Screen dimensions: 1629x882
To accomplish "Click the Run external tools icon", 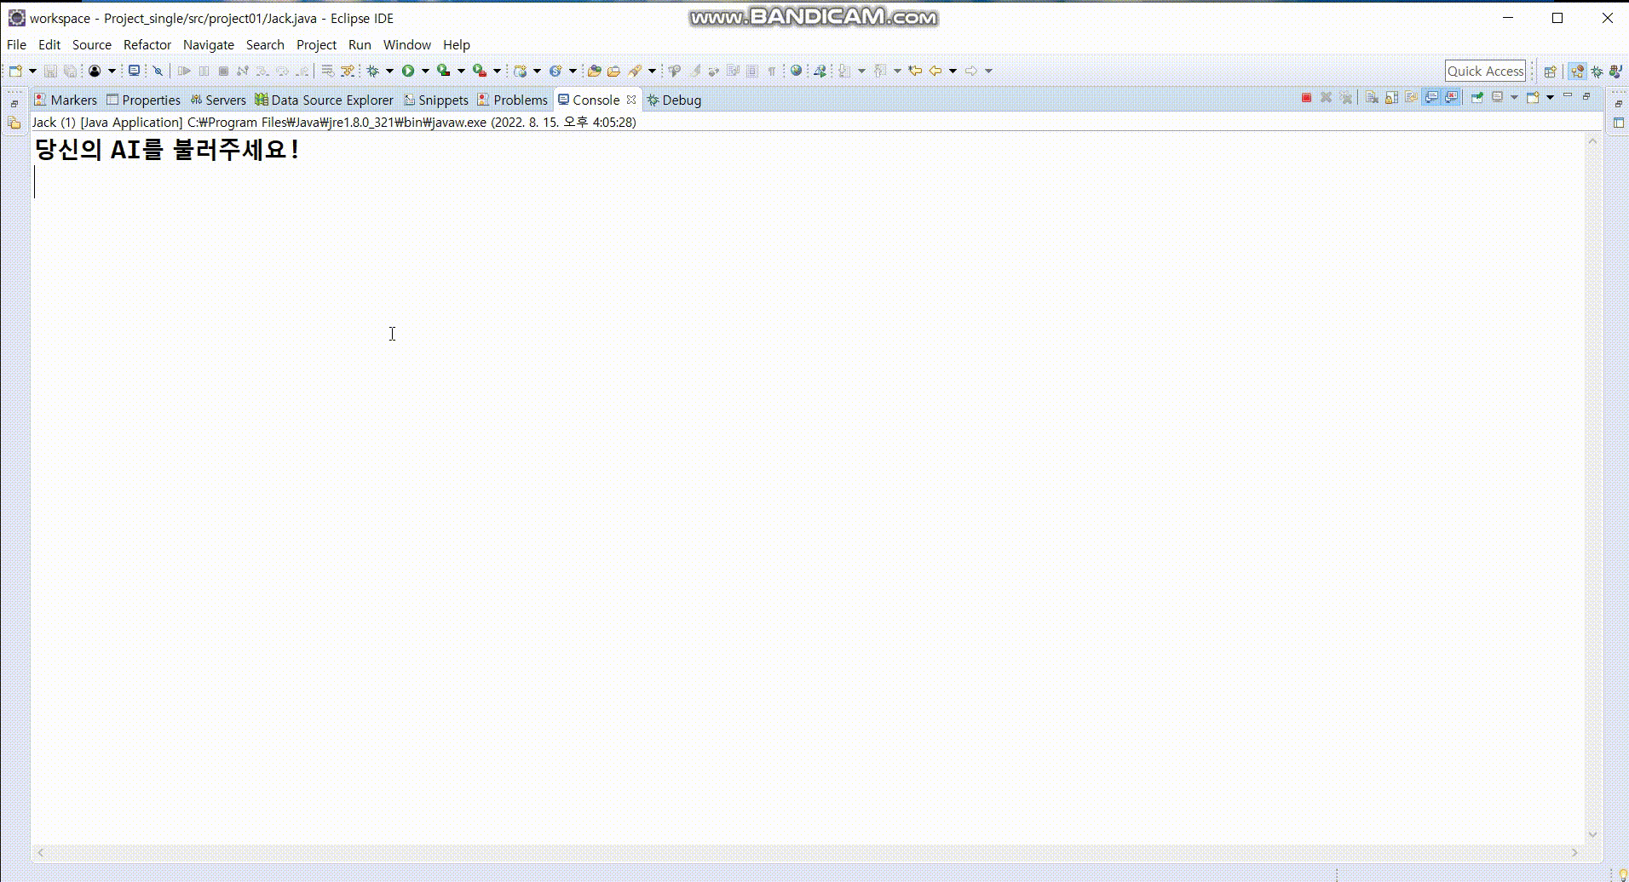I will tap(480, 71).
